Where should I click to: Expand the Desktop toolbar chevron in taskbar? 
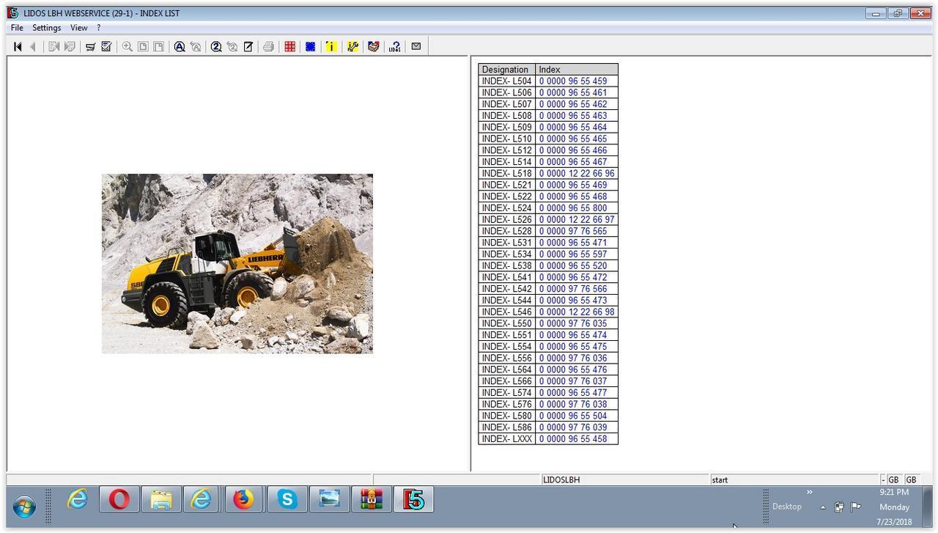point(809,492)
